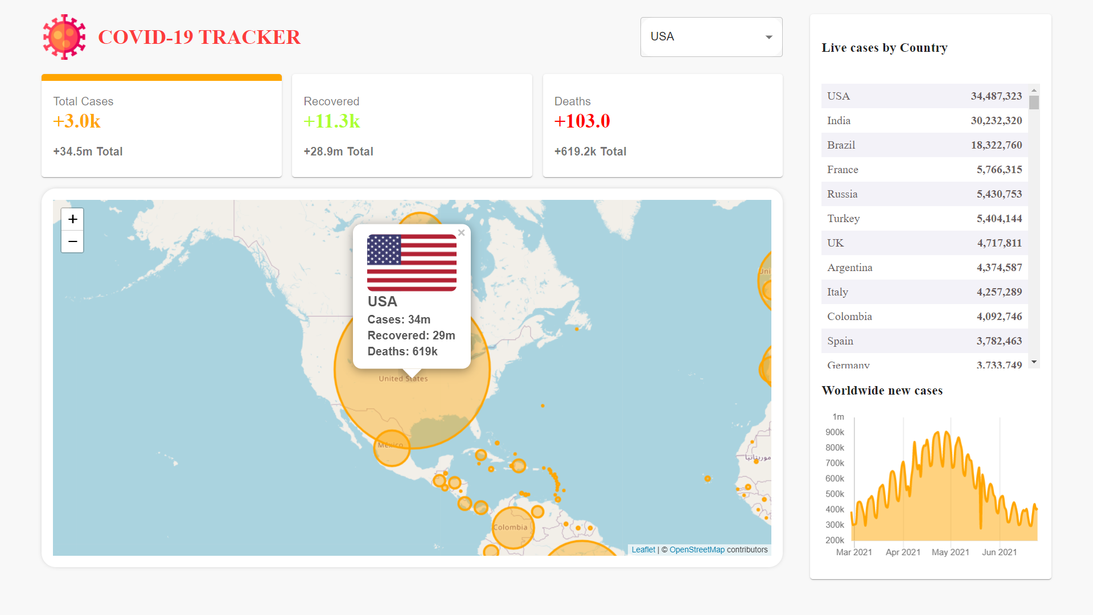The image size is (1093, 615).
Task: Click the USA flag image in popup
Action: click(412, 263)
